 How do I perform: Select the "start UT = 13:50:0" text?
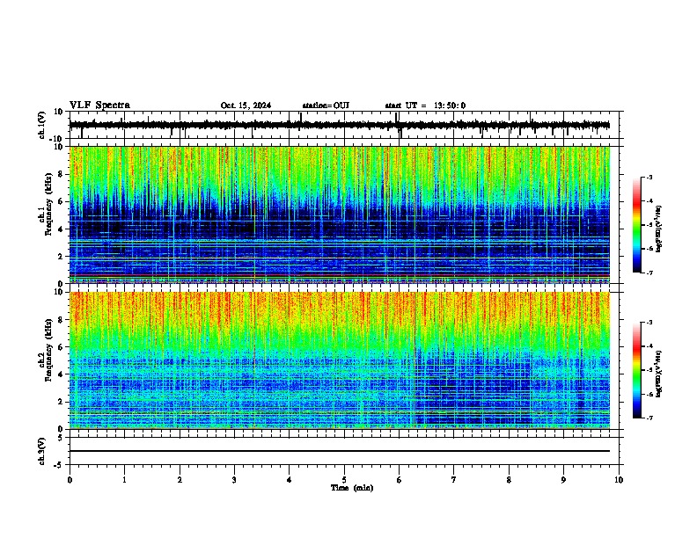[x=425, y=105]
